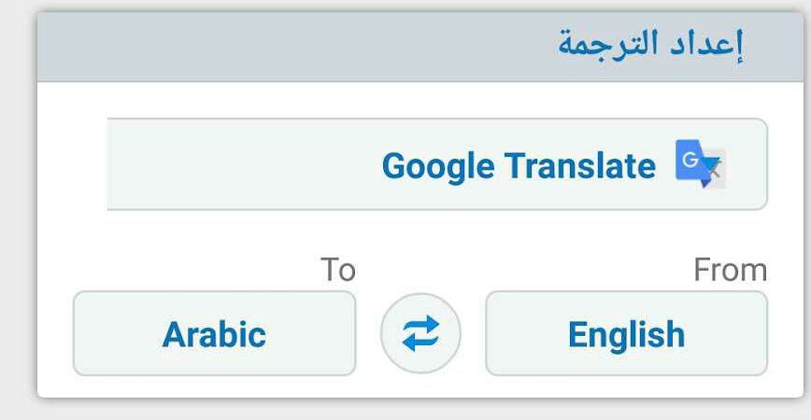The height and width of the screenshot is (420, 811).
Task: Click the "To" label above Arabic
Action: click(x=337, y=270)
